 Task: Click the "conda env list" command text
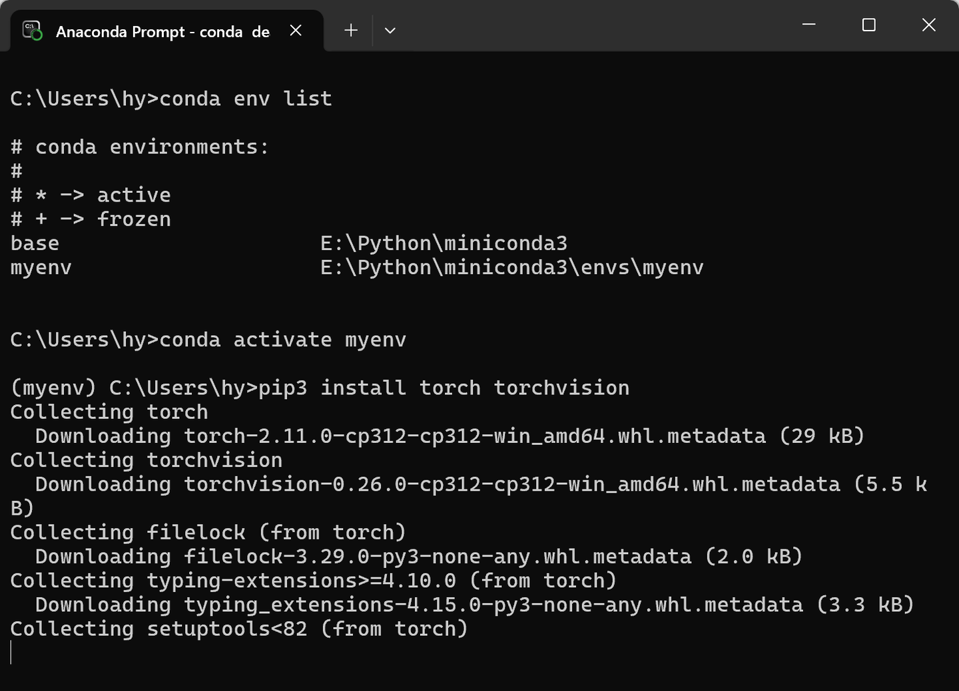tap(246, 98)
